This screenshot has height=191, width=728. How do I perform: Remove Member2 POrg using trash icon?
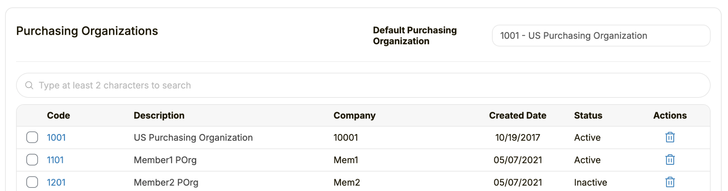coord(670,182)
